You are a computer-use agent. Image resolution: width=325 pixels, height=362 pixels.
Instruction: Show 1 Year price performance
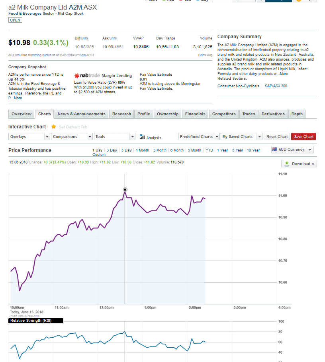pyautogui.click(x=223, y=150)
